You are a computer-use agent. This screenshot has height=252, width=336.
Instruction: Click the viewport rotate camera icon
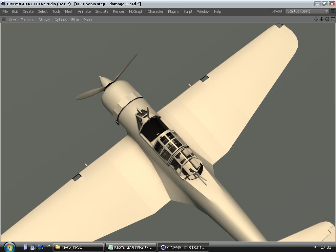327,19
